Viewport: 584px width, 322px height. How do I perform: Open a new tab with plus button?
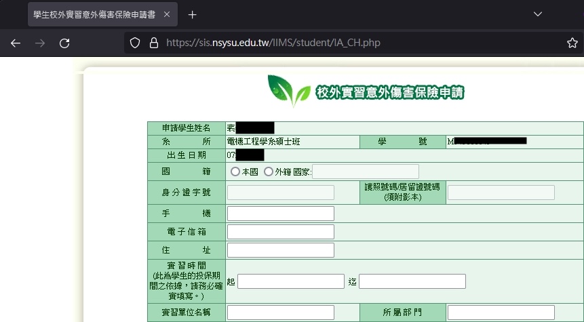pyautogui.click(x=192, y=14)
